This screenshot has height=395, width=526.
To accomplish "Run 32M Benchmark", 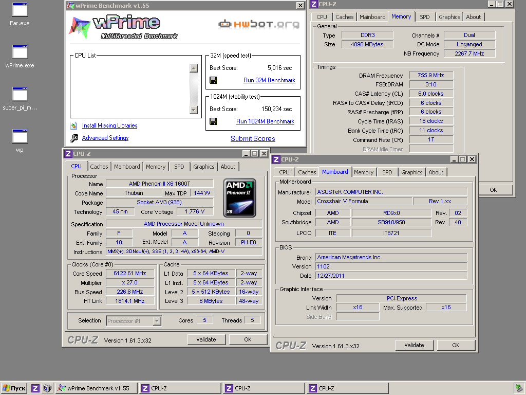I will coord(269,80).
